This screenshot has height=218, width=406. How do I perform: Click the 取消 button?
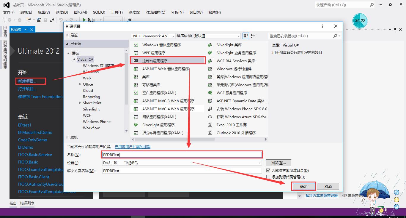pyautogui.click(x=328, y=186)
